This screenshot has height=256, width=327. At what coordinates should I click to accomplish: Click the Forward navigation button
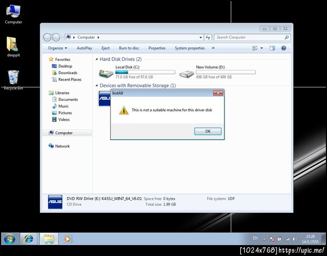pos(56,37)
